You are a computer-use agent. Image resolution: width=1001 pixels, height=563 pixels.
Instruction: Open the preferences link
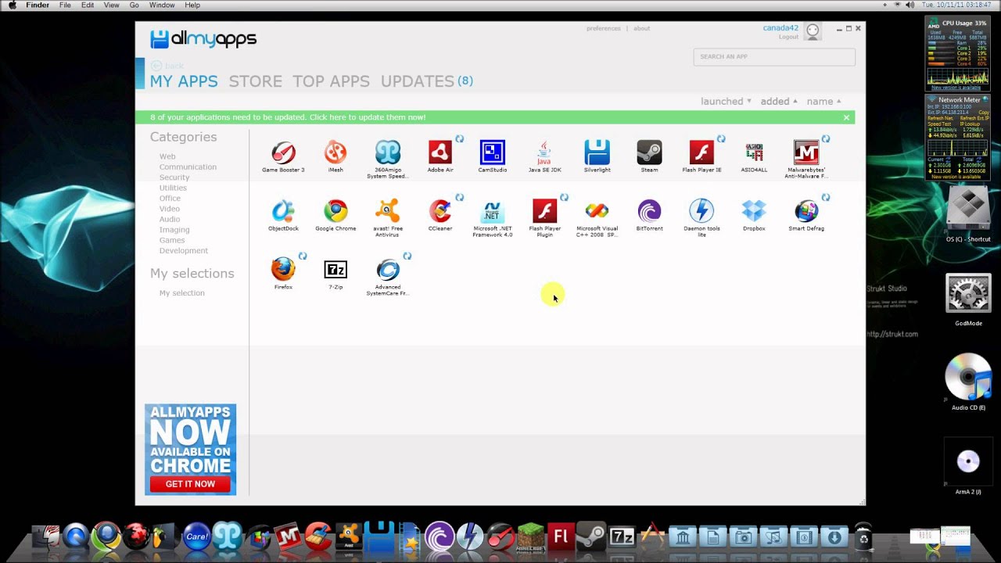(x=604, y=28)
